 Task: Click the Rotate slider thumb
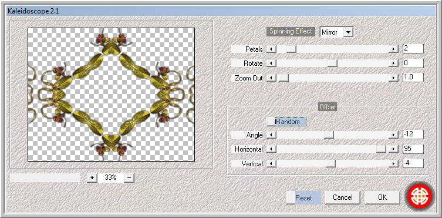coord(333,63)
